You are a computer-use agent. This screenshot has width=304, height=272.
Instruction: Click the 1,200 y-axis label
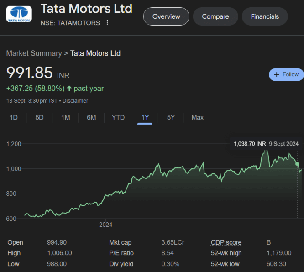[14, 144]
